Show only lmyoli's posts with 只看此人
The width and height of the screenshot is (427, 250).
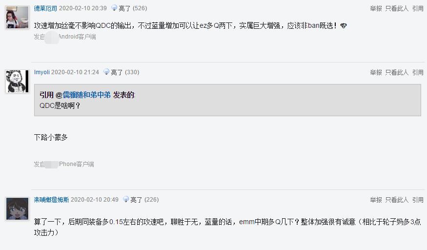tap(397, 72)
